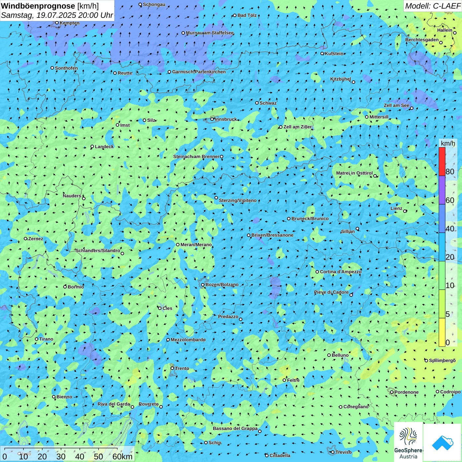Image resolution: width=462 pixels, height=462 pixels.
Task: Click the Berchtesgaden label
Action: tap(422, 40)
